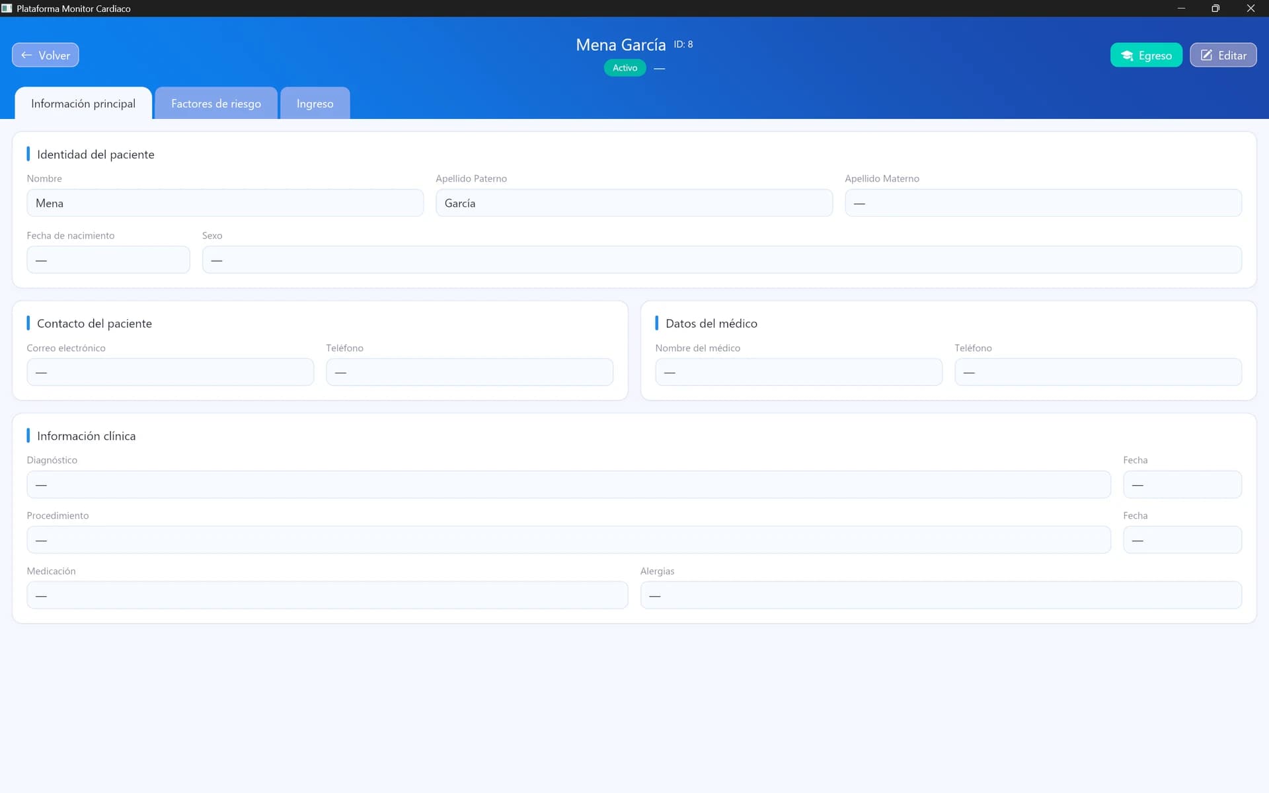Click the doctor's Teléfono field
The height and width of the screenshot is (793, 1269).
pos(1098,372)
